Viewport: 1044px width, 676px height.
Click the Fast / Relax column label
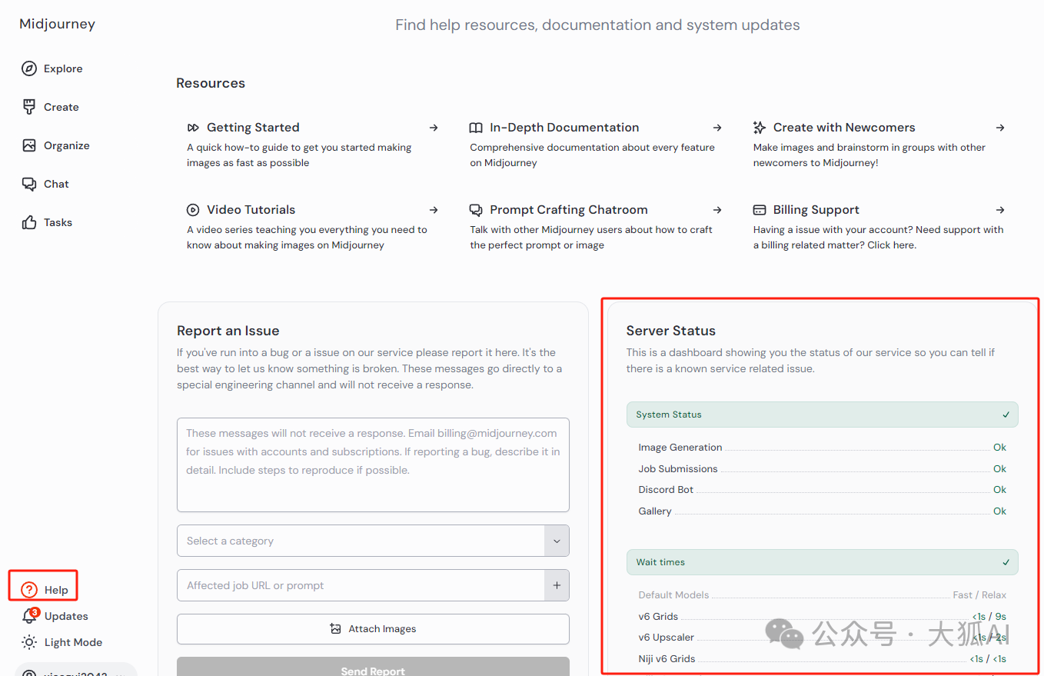(x=979, y=594)
